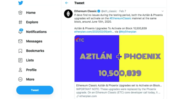Open the Aztlán + Phoenix card image
The height and width of the screenshot is (99, 170).
tap(119, 58)
